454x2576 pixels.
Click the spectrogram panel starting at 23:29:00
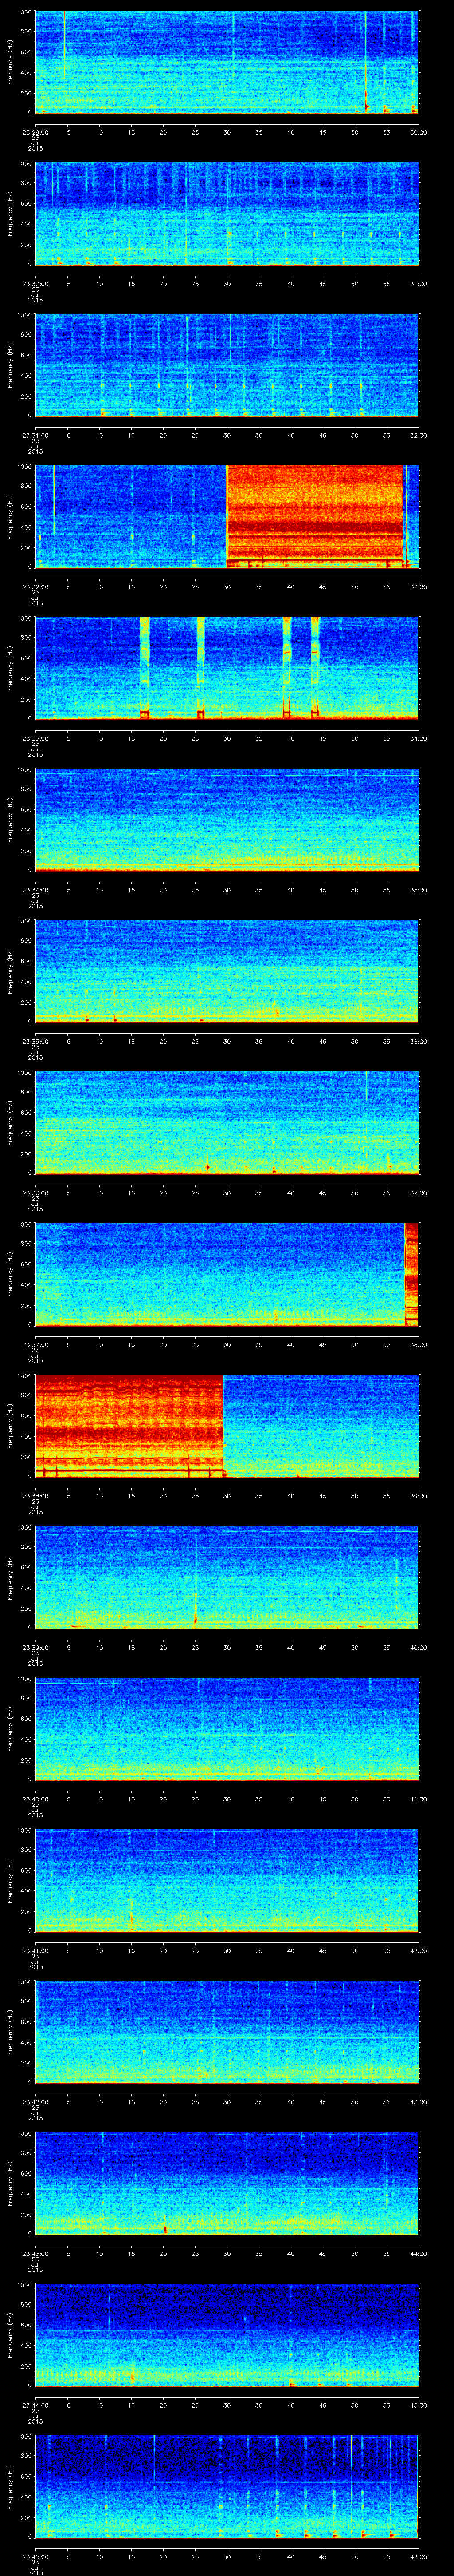(x=227, y=62)
